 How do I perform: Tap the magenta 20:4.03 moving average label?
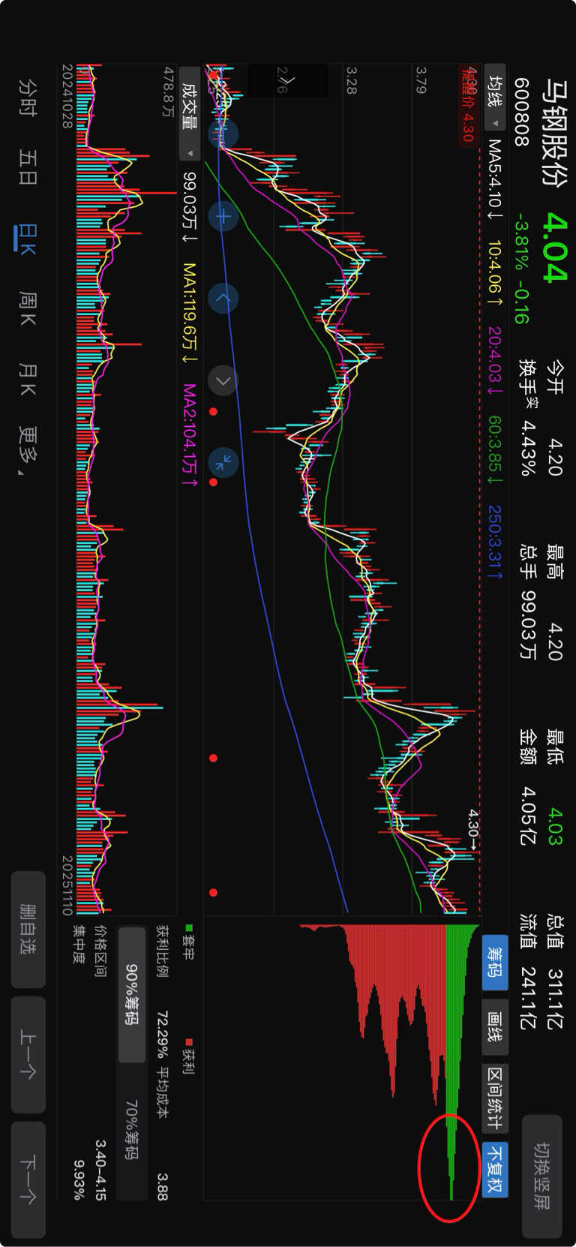(x=495, y=360)
